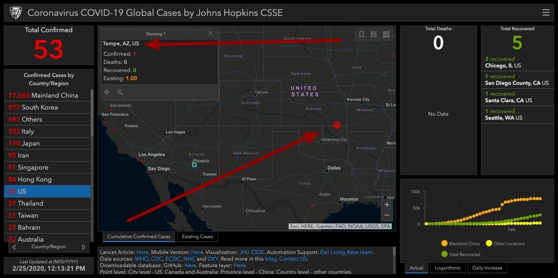Toggle Other Locations series in chart legend
Screen dimensions: 558x278
(x=505, y=244)
